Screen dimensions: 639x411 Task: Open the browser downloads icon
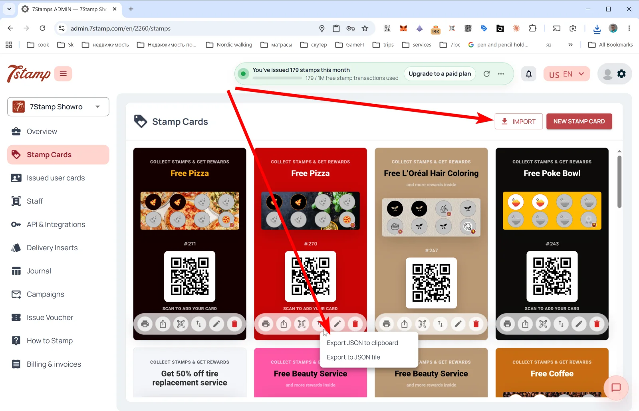(x=597, y=28)
